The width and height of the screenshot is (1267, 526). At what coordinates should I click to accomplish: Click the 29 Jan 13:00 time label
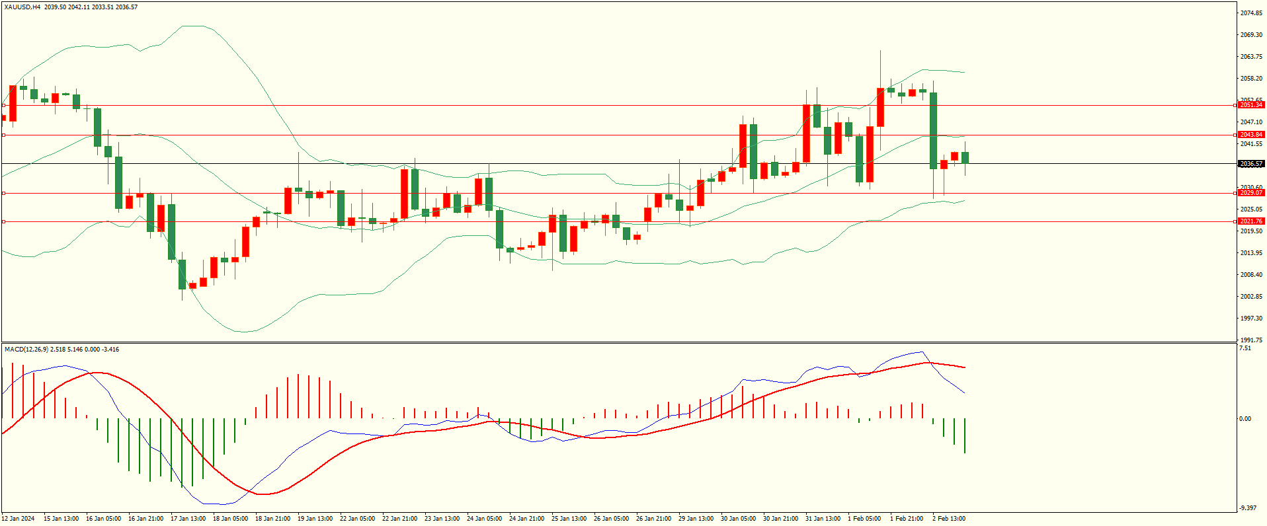696,519
